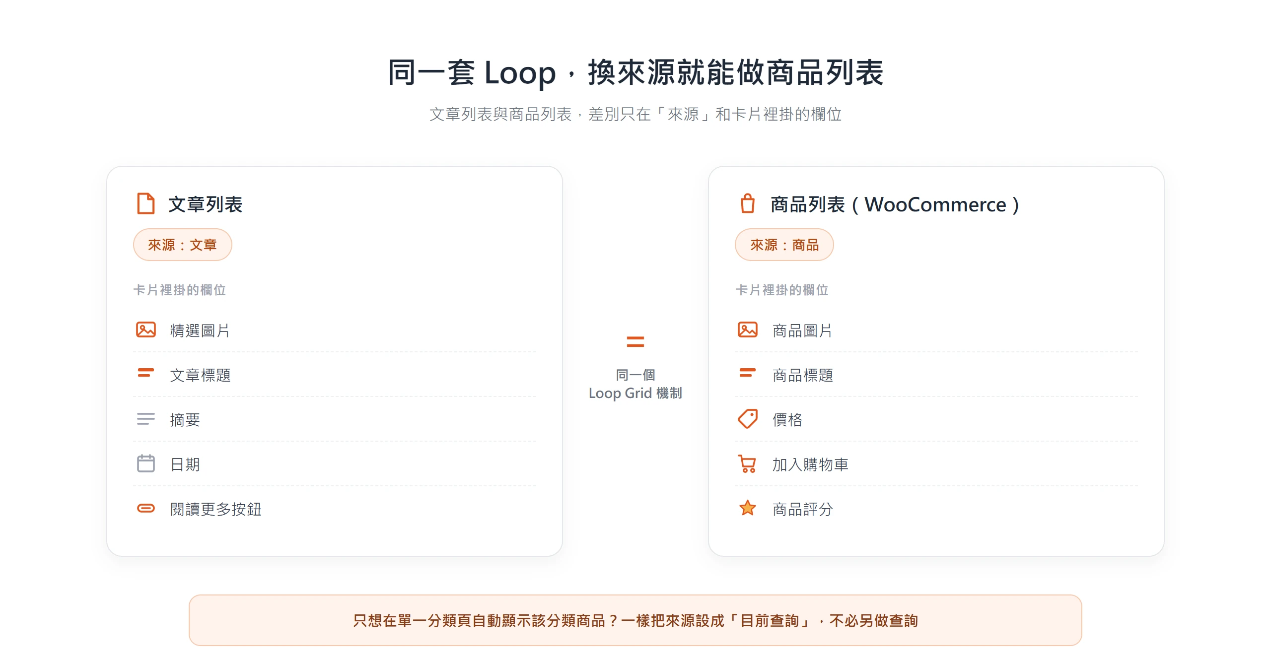The height and width of the screenshot is (658, 1271).
Task: Click the document icon beside 文章列表
Action: [145, 203]
